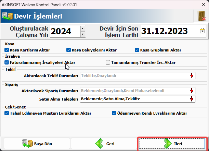Click the İrsaliye group heading
Screen dimensions: 209x151
tap(12, 56)
